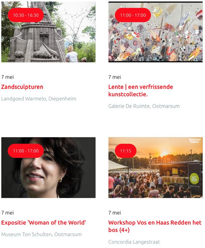Click the sunset festival crowd photo
The image size is (205, 248).
click(x=156, y=168)
